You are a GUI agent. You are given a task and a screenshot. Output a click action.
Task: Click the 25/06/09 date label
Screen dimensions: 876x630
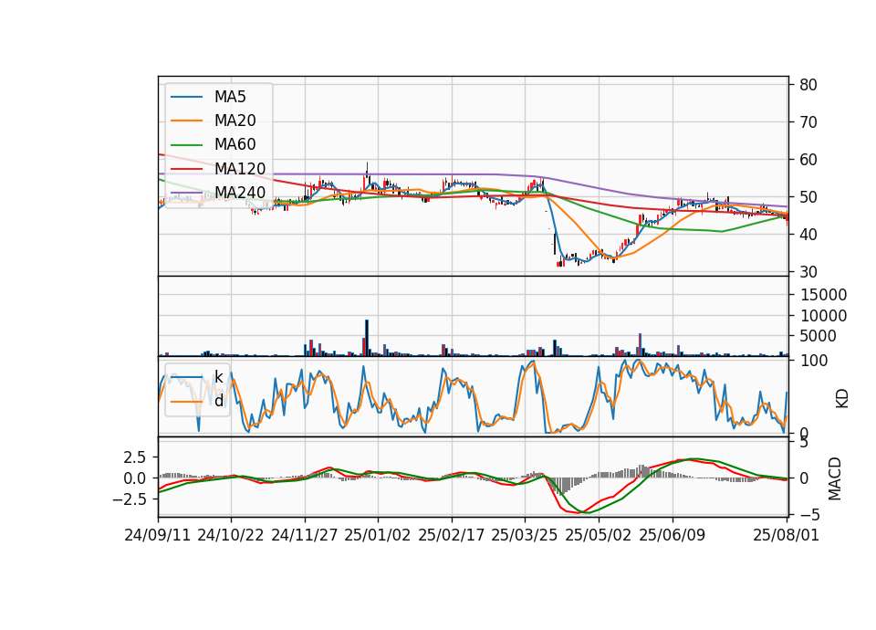pyautogui.click(x=673, y=535)
